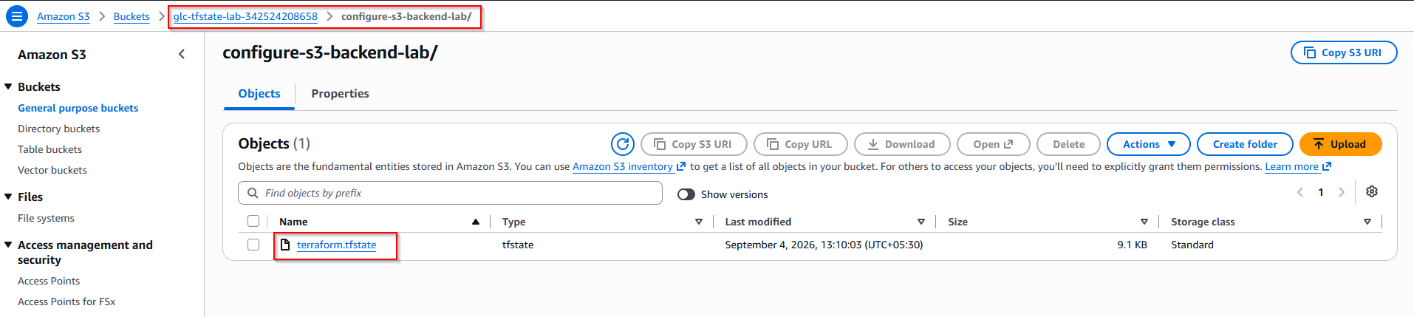The height and width of the screenshot is (317, 1414).
Task: Click Create folder button
Action: [x=1245, y=144]
